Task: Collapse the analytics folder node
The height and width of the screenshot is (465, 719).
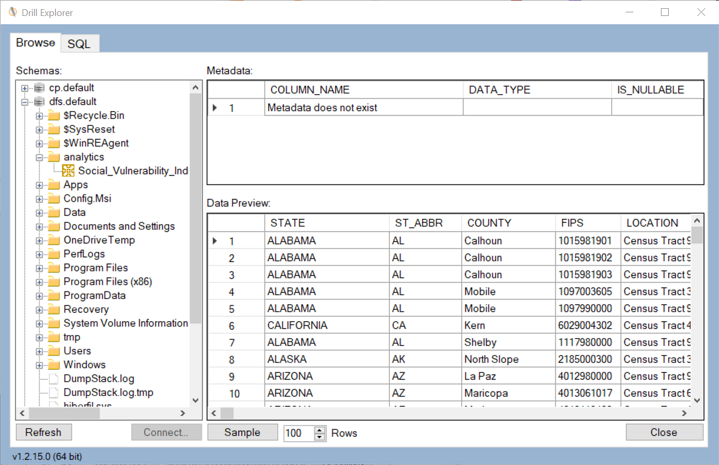Action: (x=40, y=156)
